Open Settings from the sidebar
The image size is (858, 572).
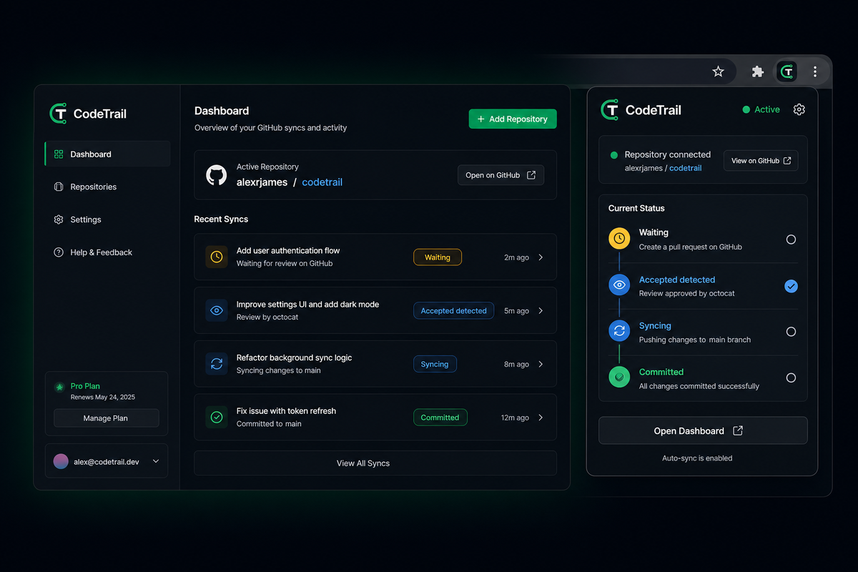coord(107,220)
